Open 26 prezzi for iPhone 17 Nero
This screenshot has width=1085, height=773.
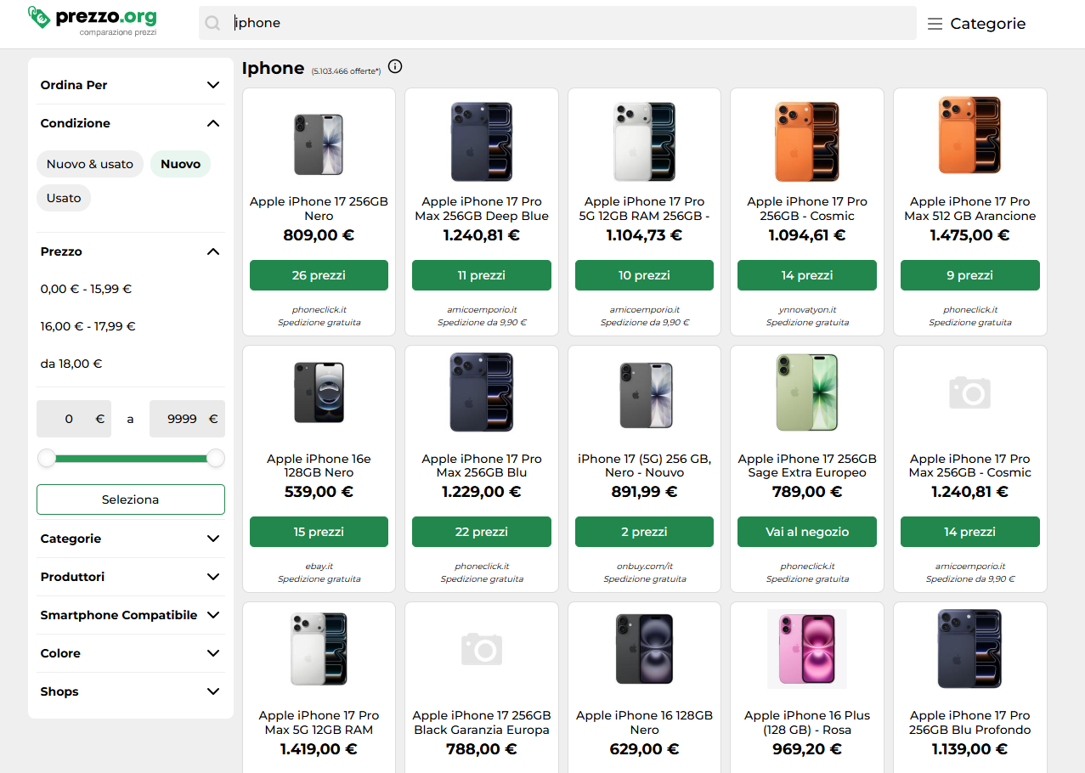319,275
